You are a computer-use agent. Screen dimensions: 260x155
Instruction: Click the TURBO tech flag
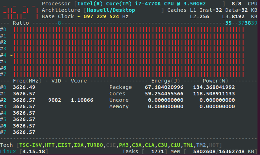pyautogui.click(x=95, y=145)
